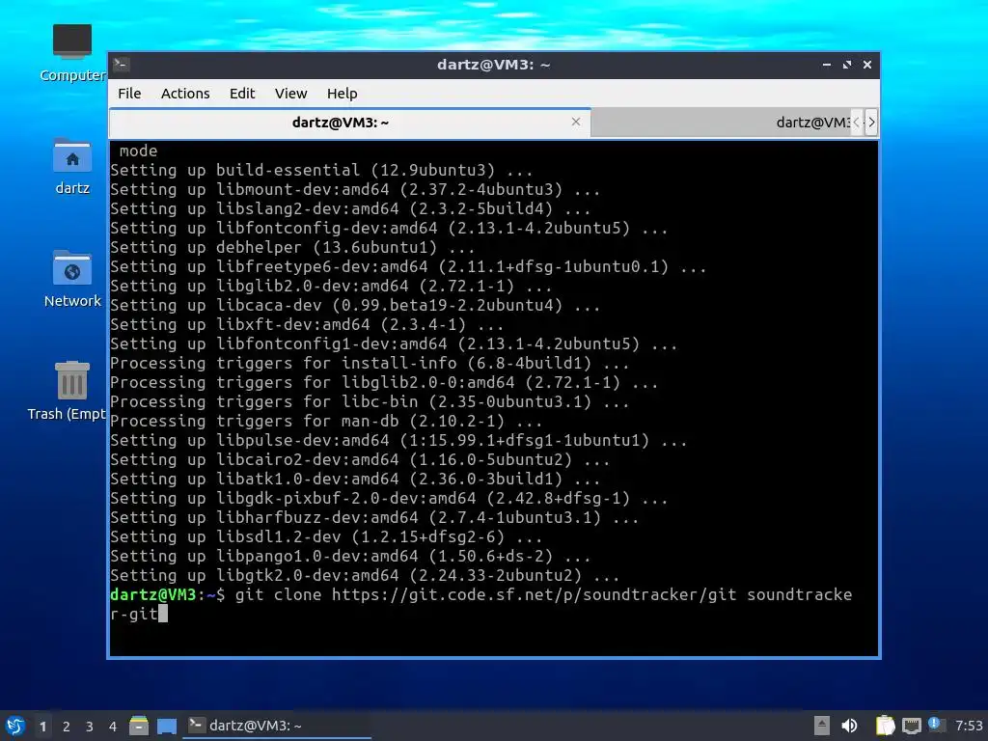This screenshot has height=741, width=988.
Task: Switch to workspace 1 in the pager
Action: tap(42, 727)
